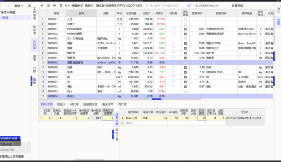Switch to the 组成物计算 tab
The height and width of the screenshot is (162, 281).
(x=90, y=104)
